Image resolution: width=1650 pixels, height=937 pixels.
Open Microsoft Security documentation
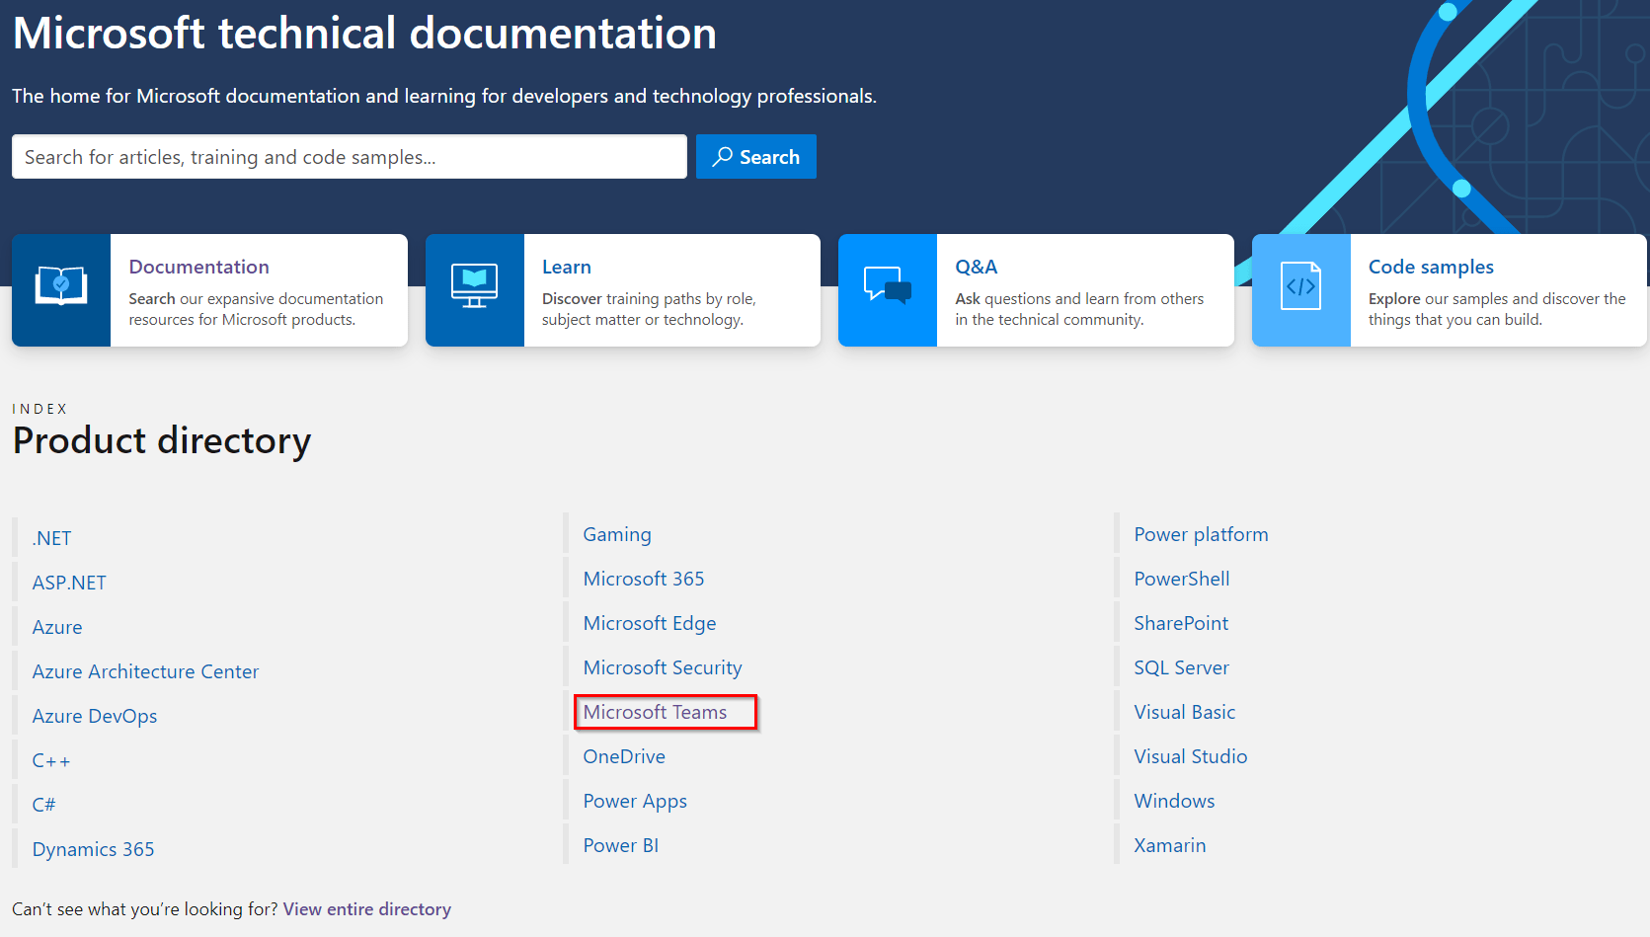(663, 667)
